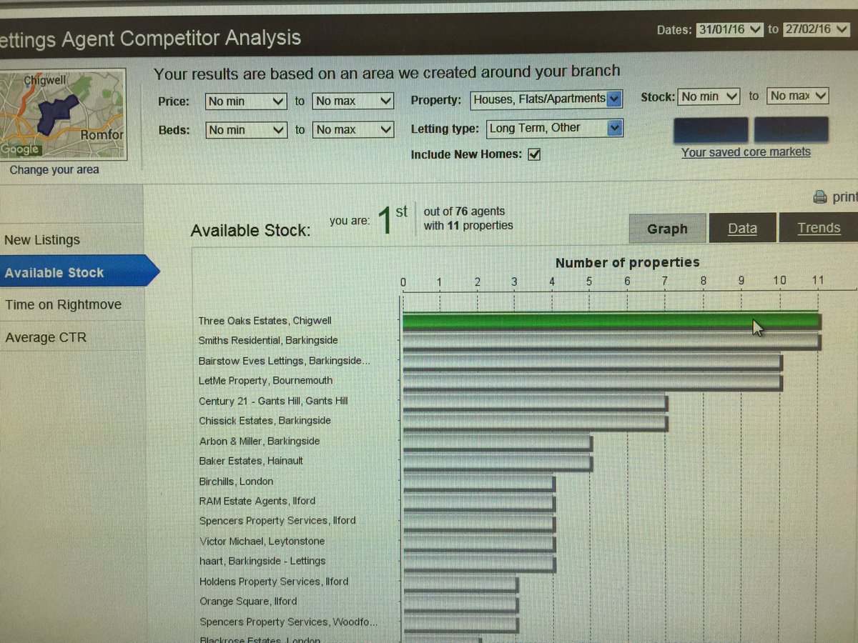Click the Change your area link
The image size is (858, 643).
point(54,170)
